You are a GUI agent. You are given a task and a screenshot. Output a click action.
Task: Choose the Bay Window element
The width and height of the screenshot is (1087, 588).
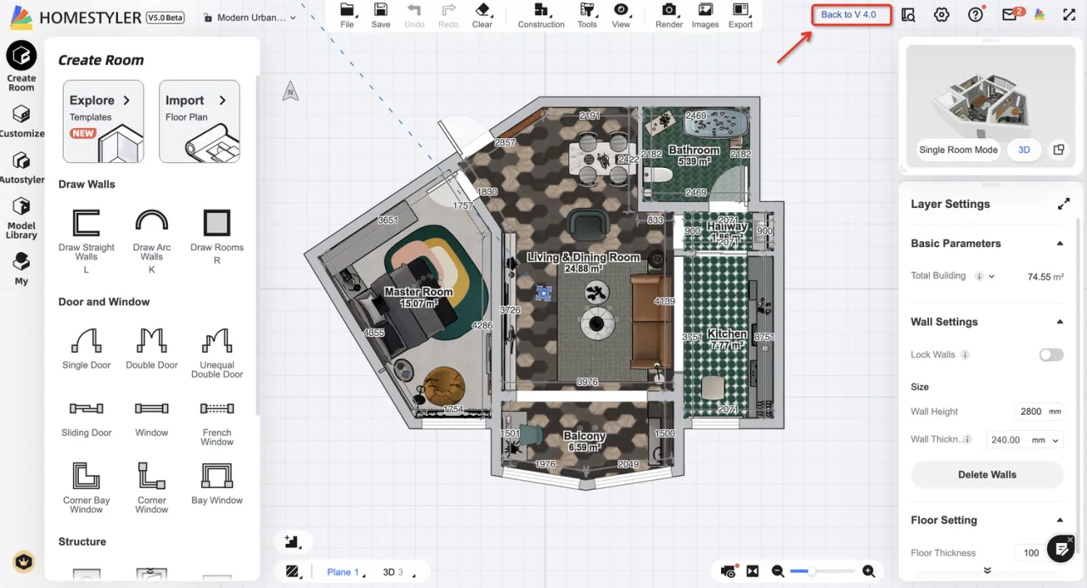[x=217, y=477]
